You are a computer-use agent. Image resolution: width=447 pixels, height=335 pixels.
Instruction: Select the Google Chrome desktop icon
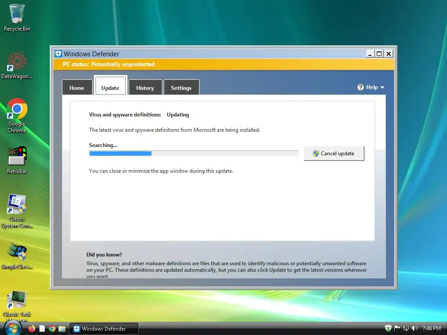point(17,115)
